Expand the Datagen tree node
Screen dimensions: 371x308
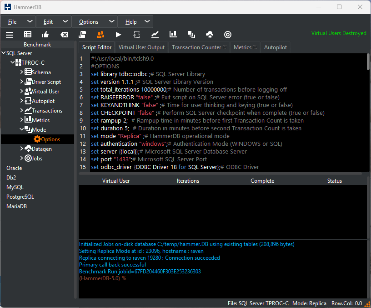point(21,149)
